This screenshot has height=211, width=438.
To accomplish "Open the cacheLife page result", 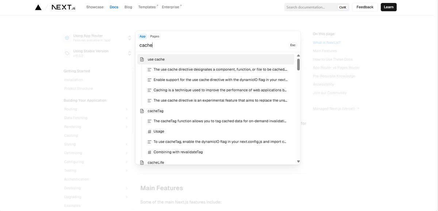I will pos(216,162).
